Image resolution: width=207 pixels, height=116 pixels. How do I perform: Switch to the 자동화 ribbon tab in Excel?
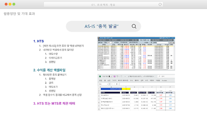click(152, 80)
